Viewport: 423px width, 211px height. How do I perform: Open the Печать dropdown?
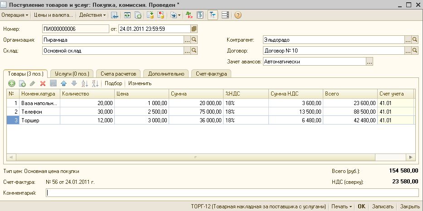pos(341,206)
